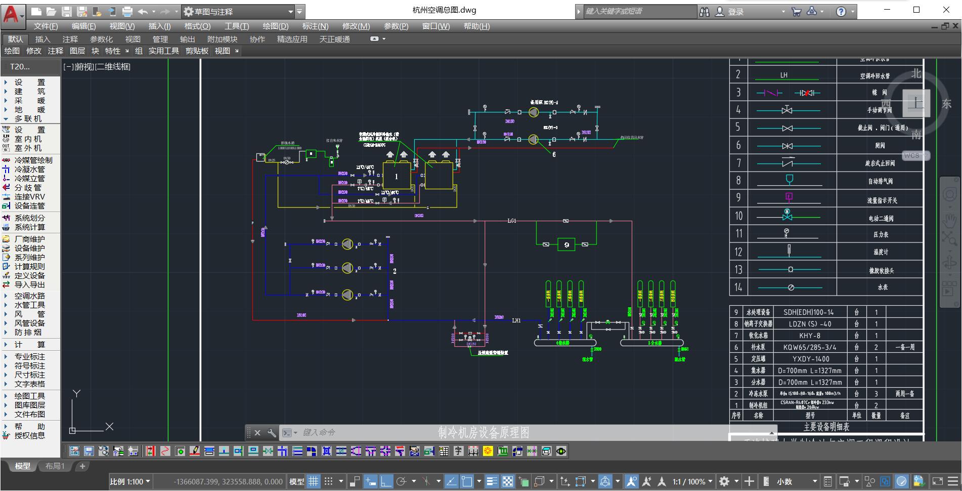Click the 3D object box icon in bottom toolbar

546,451
